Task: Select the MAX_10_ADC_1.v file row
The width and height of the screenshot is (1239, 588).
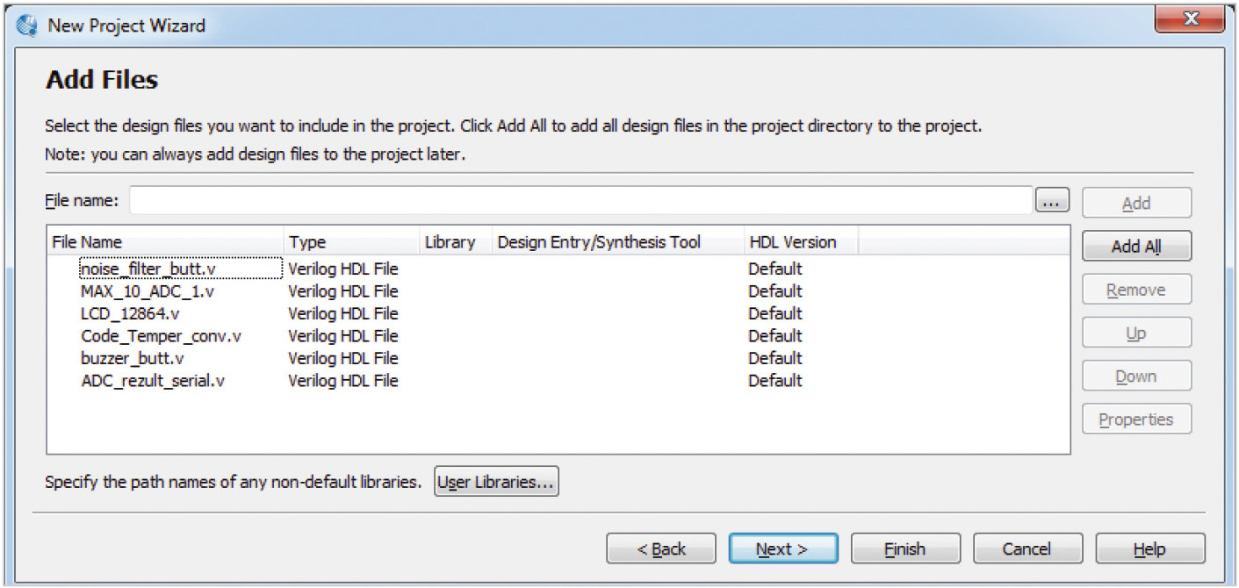Action: pos(147,291)
